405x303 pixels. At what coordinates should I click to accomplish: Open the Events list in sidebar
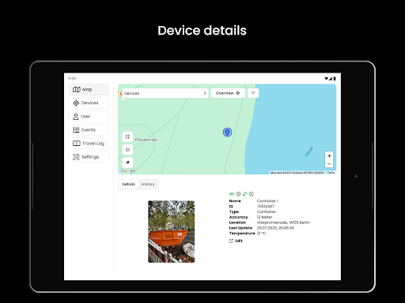point(89,129)
